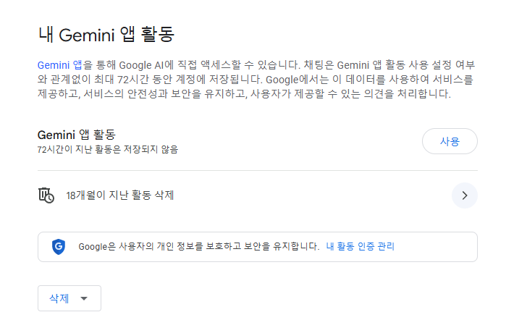Click the 72시간이 지난 활동은 저장되지 않음 subtext
527x320 pixels.
point(108,149)
